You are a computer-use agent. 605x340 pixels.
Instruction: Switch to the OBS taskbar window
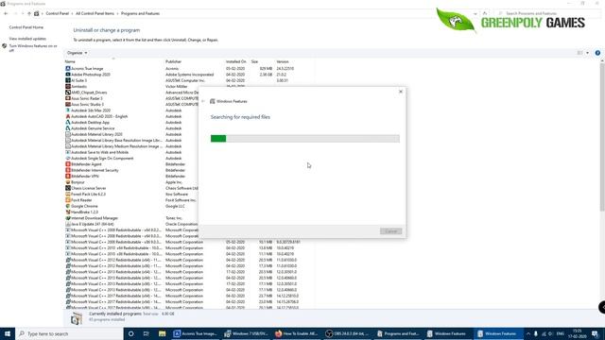[x=347, y=333]
